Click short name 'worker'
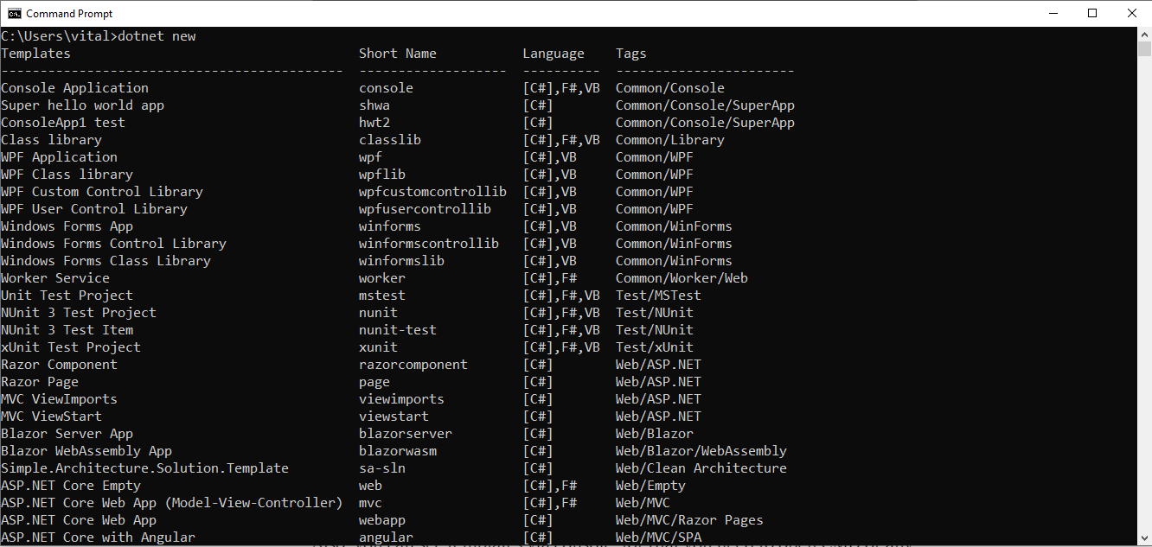 [382, 278]
